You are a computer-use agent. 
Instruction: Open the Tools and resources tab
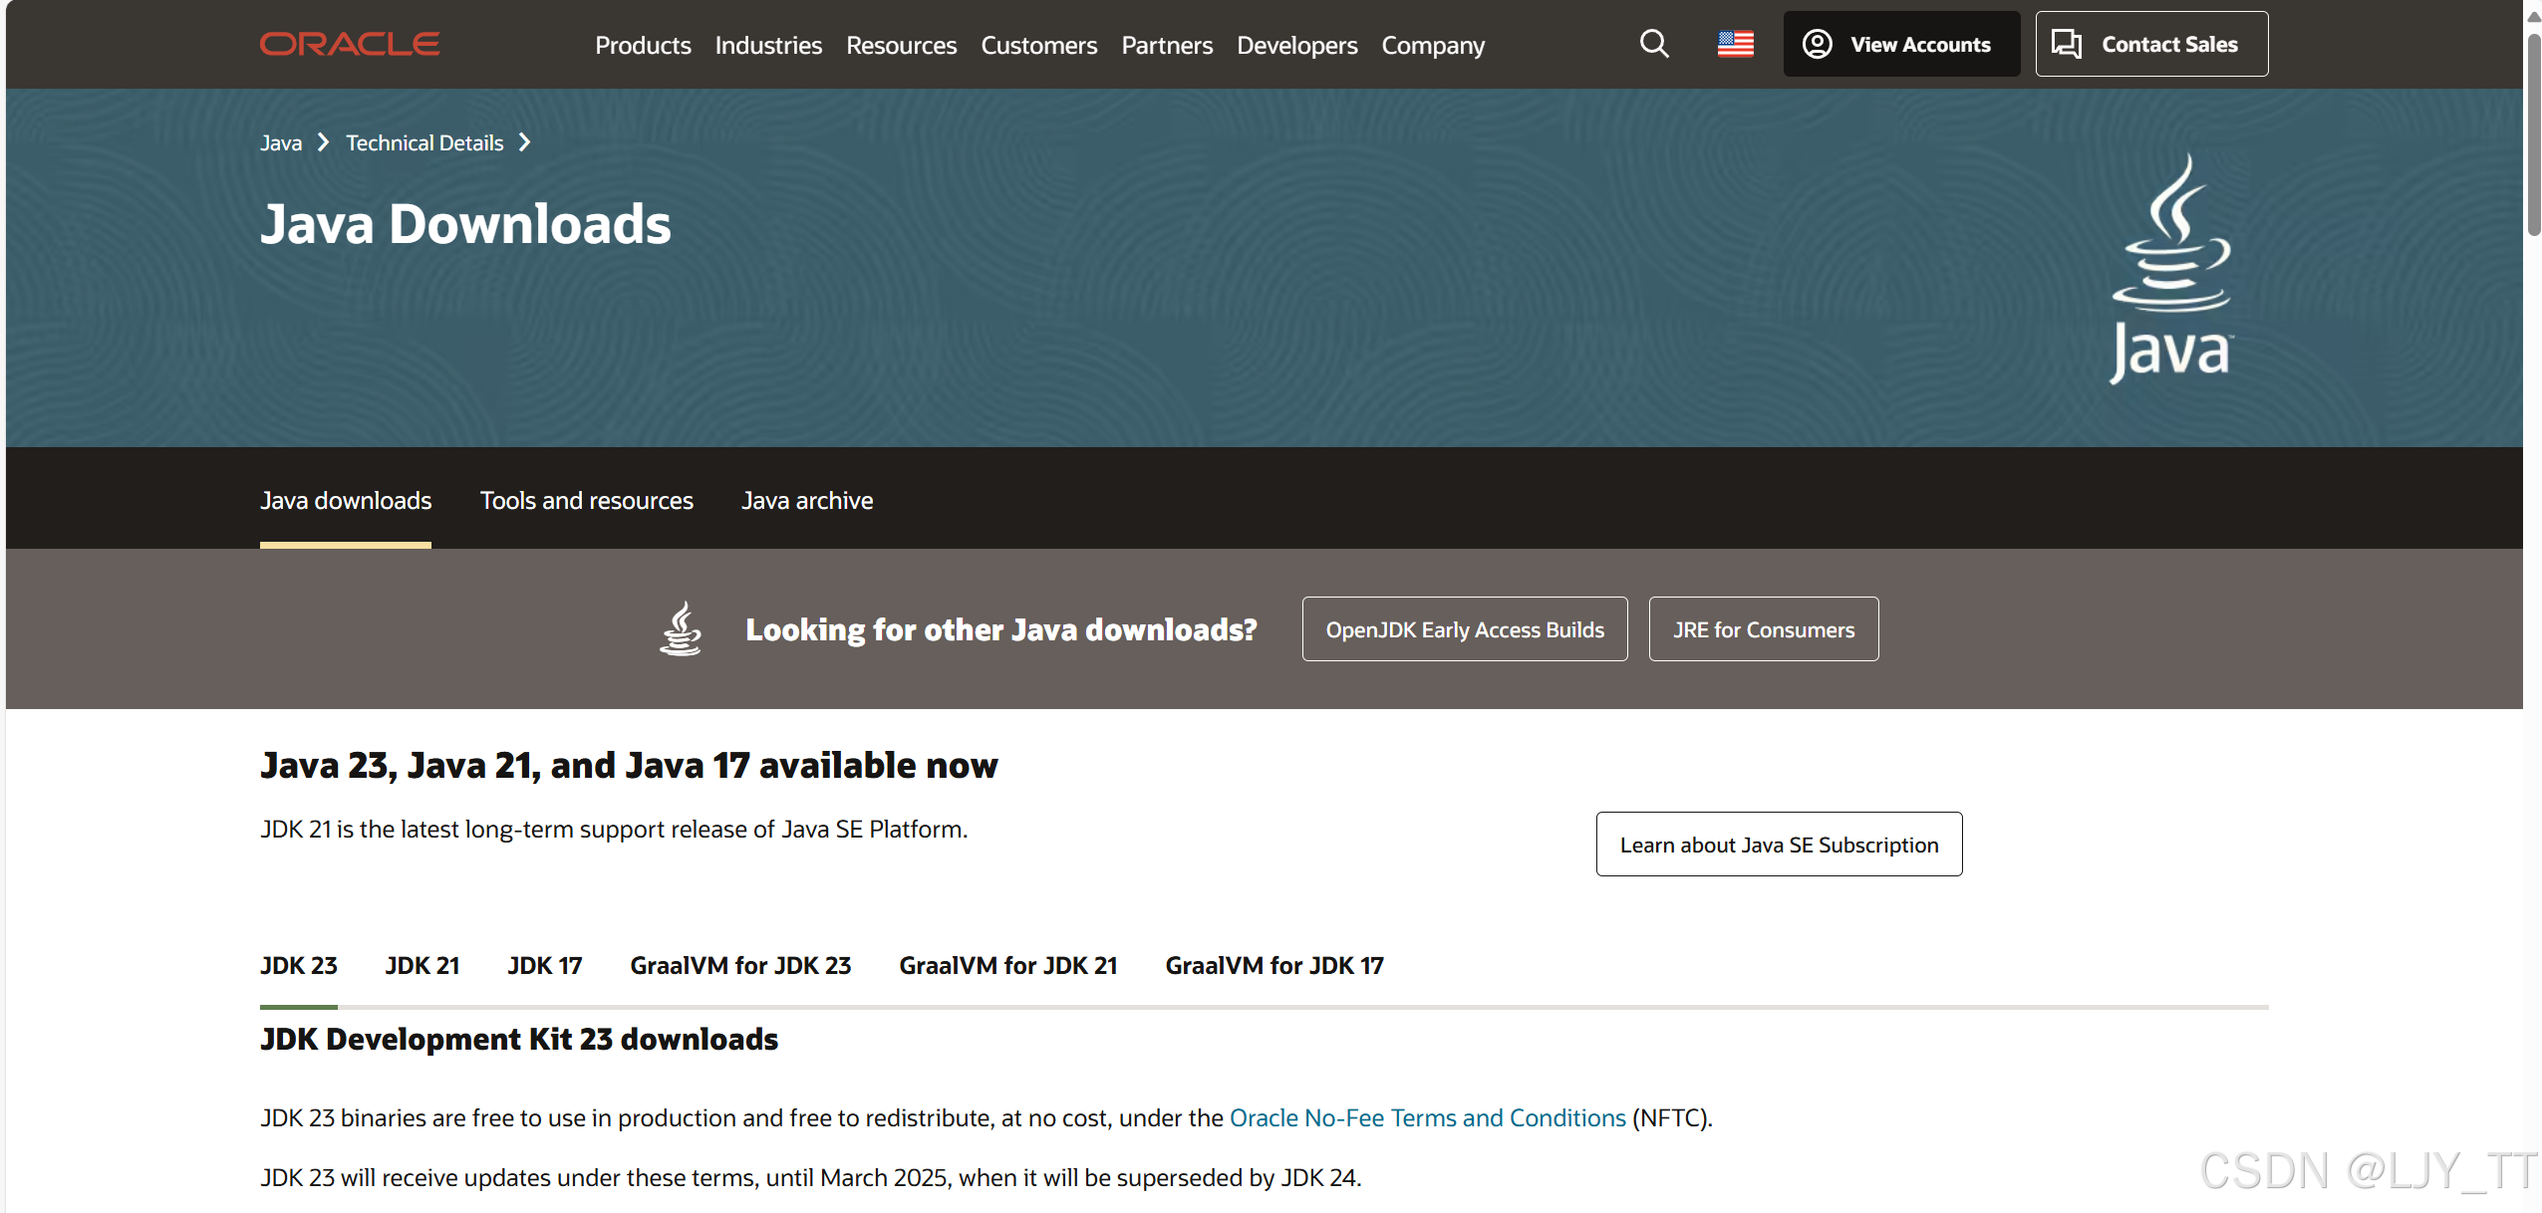(x=586, y=500)
